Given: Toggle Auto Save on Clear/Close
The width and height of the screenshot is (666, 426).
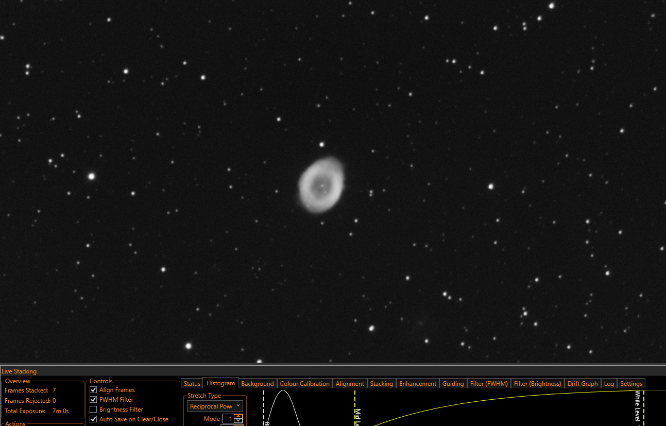Looking at the screenshot, I should [93, 419].
